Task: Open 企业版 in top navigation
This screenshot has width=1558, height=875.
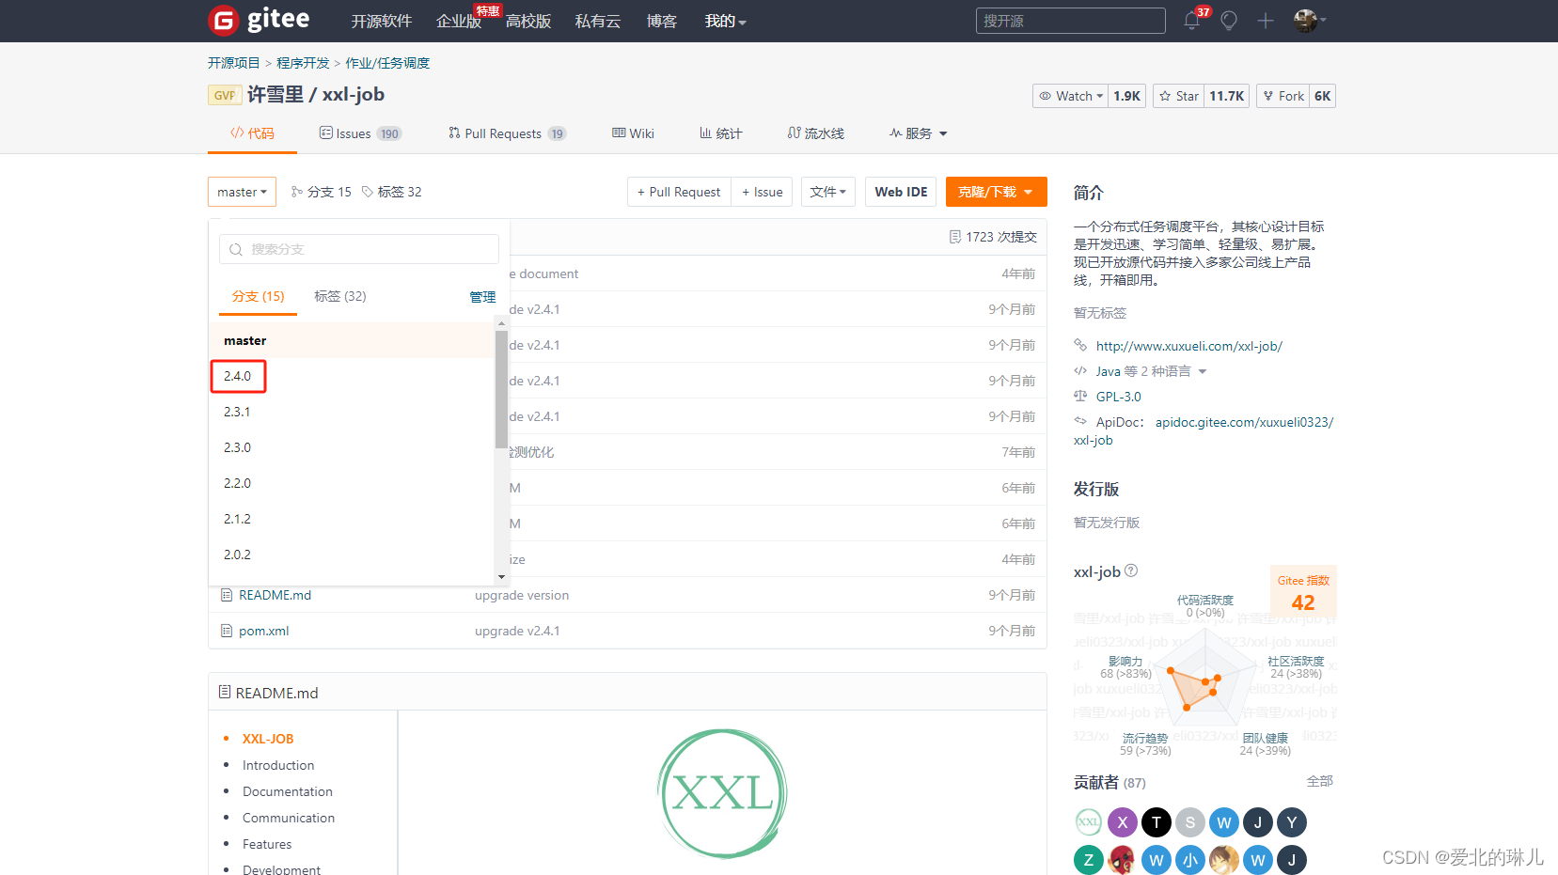Action: 459,21
